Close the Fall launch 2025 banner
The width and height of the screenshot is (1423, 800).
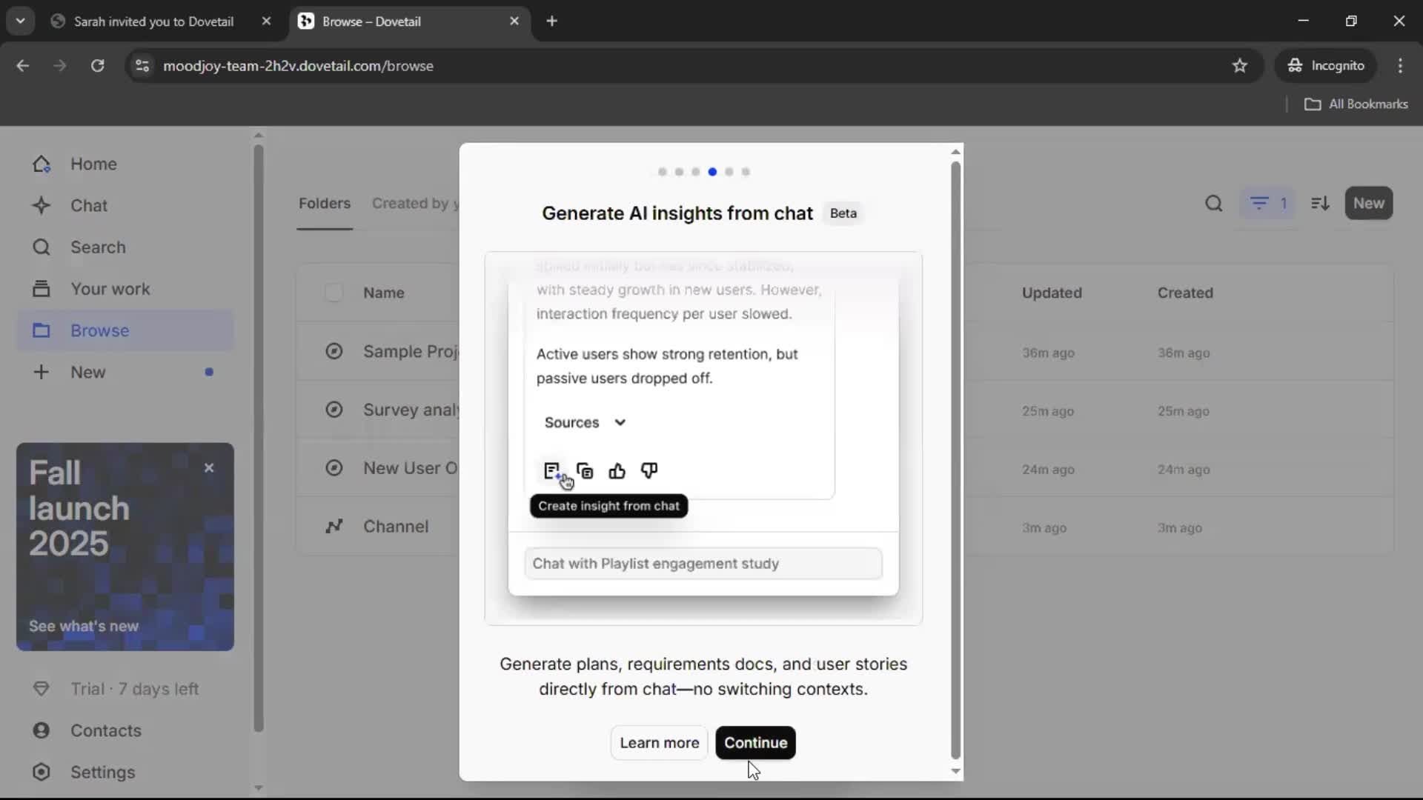point(209,467)
